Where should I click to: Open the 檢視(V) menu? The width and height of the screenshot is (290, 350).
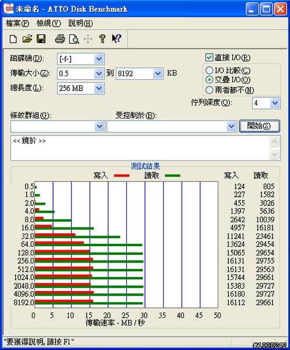(x=48, y=23)
